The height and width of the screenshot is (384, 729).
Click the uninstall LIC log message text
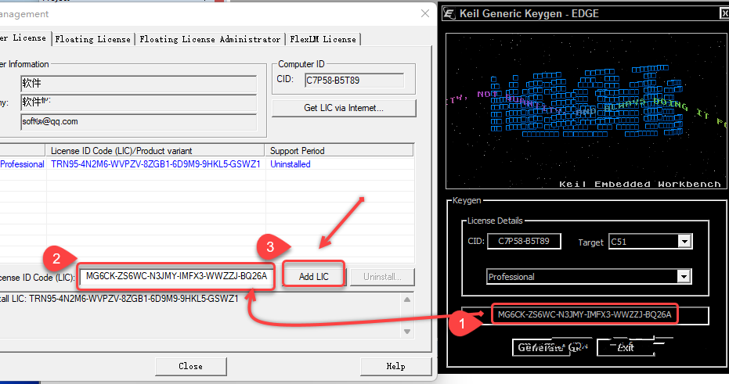point(119,299)
